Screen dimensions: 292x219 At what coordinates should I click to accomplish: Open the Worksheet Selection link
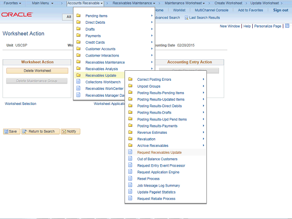21,104
